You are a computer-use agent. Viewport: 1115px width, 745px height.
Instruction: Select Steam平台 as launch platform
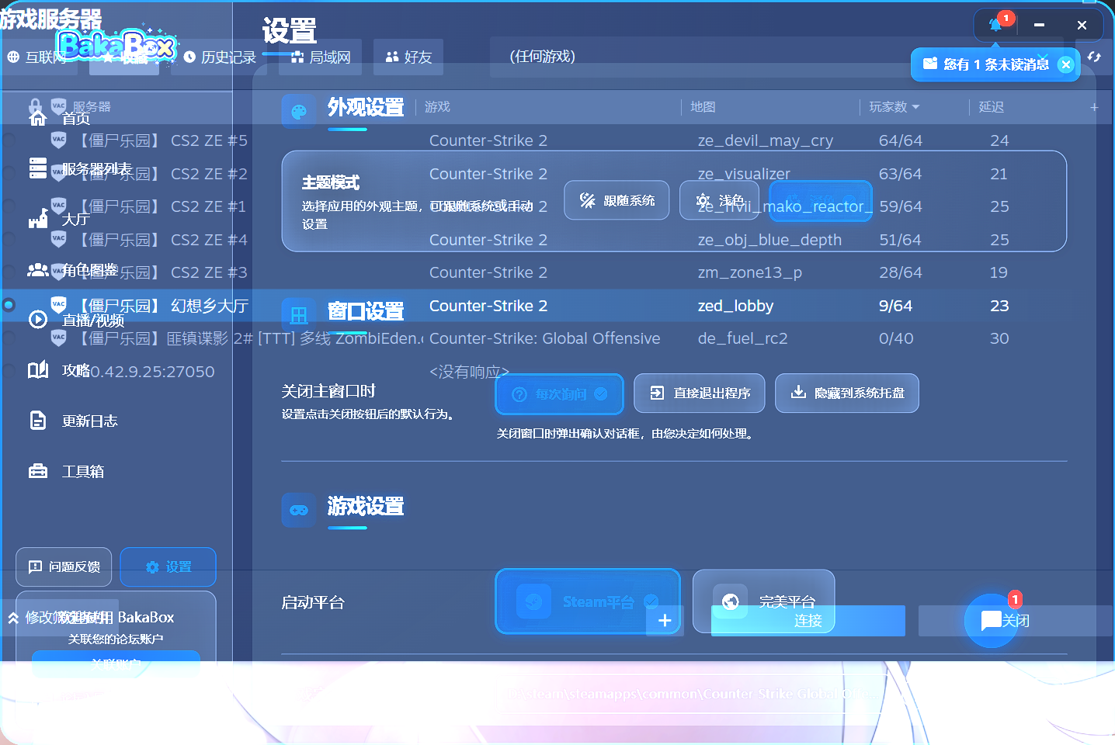[588, 601]
